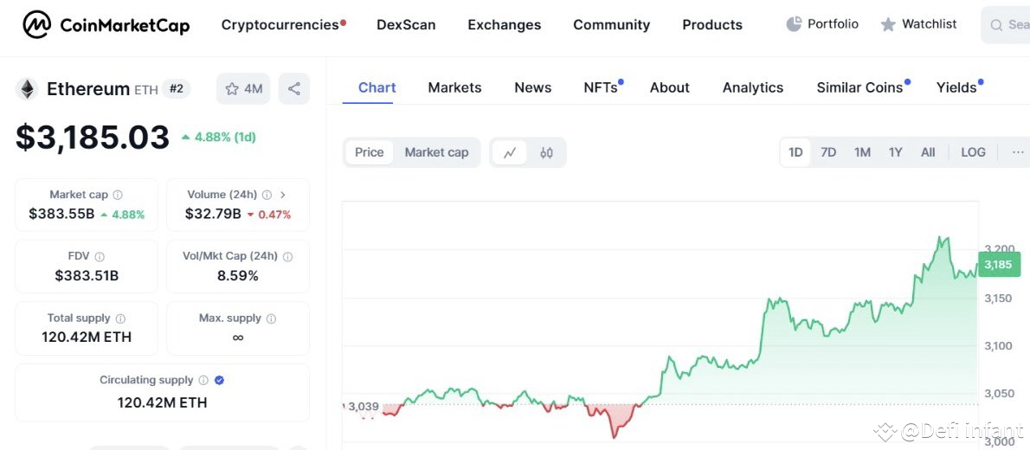The width and height of the screenshot is (1030, 450).
Task: Click the Ethereum coin logo
Action: [27, 88]
